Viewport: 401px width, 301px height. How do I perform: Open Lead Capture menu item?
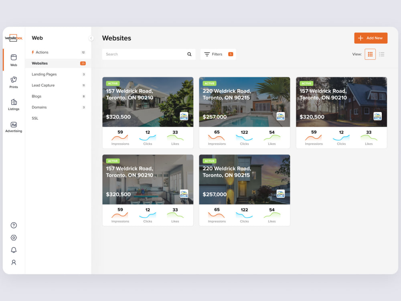pos(58,85)
